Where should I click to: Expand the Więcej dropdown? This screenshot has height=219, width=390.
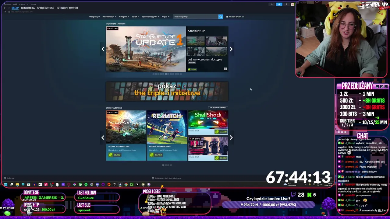click(165, 17)
